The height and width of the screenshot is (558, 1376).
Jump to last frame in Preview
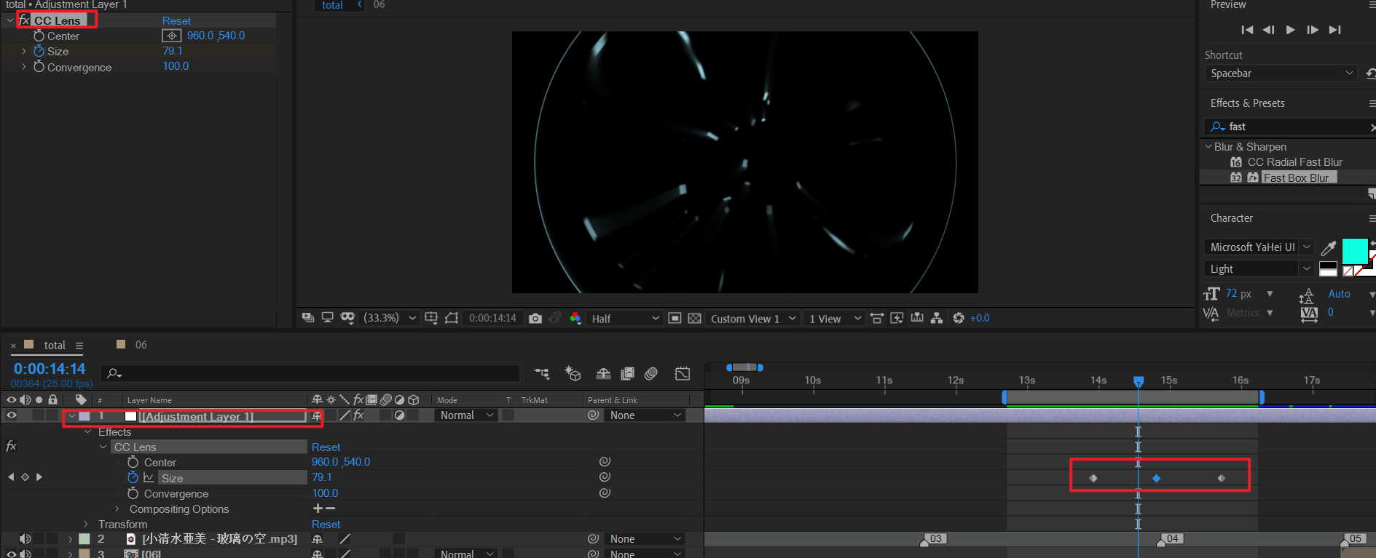click(1334, 30)
